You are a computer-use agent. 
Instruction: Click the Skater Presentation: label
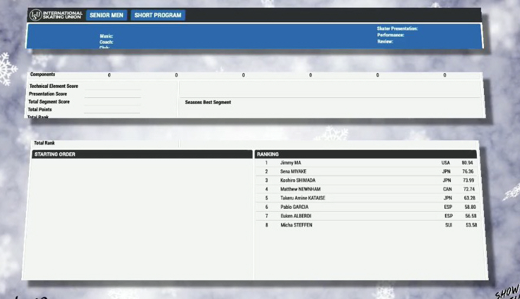click(397, 28)
